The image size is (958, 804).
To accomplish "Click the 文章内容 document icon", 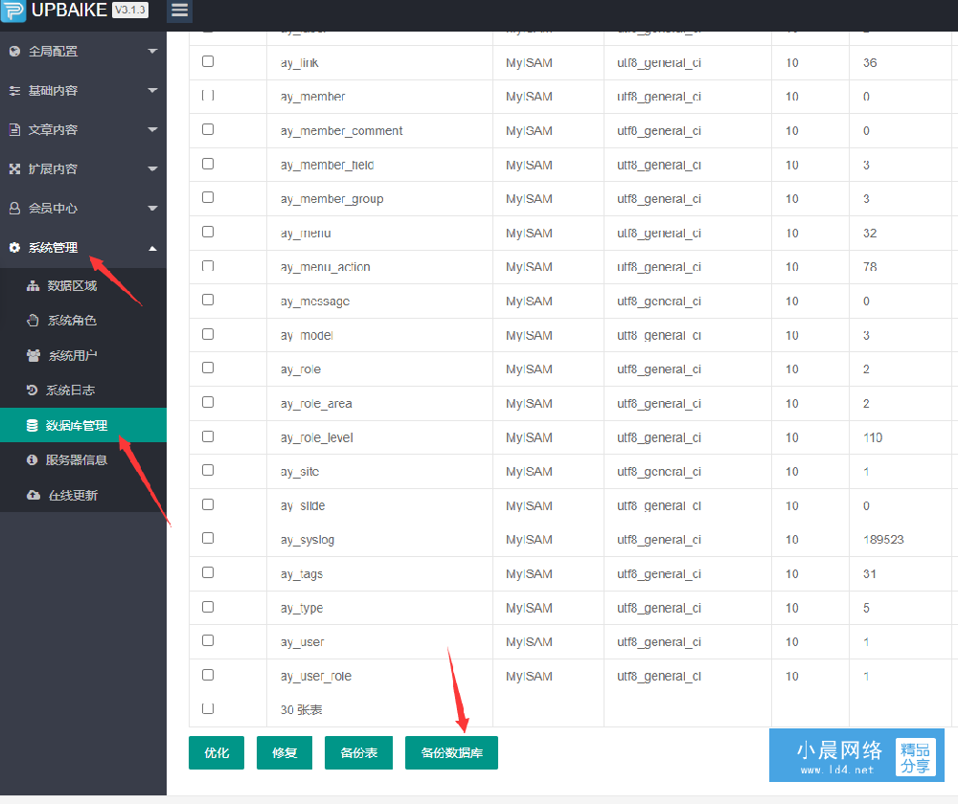I will pos(14,129).
